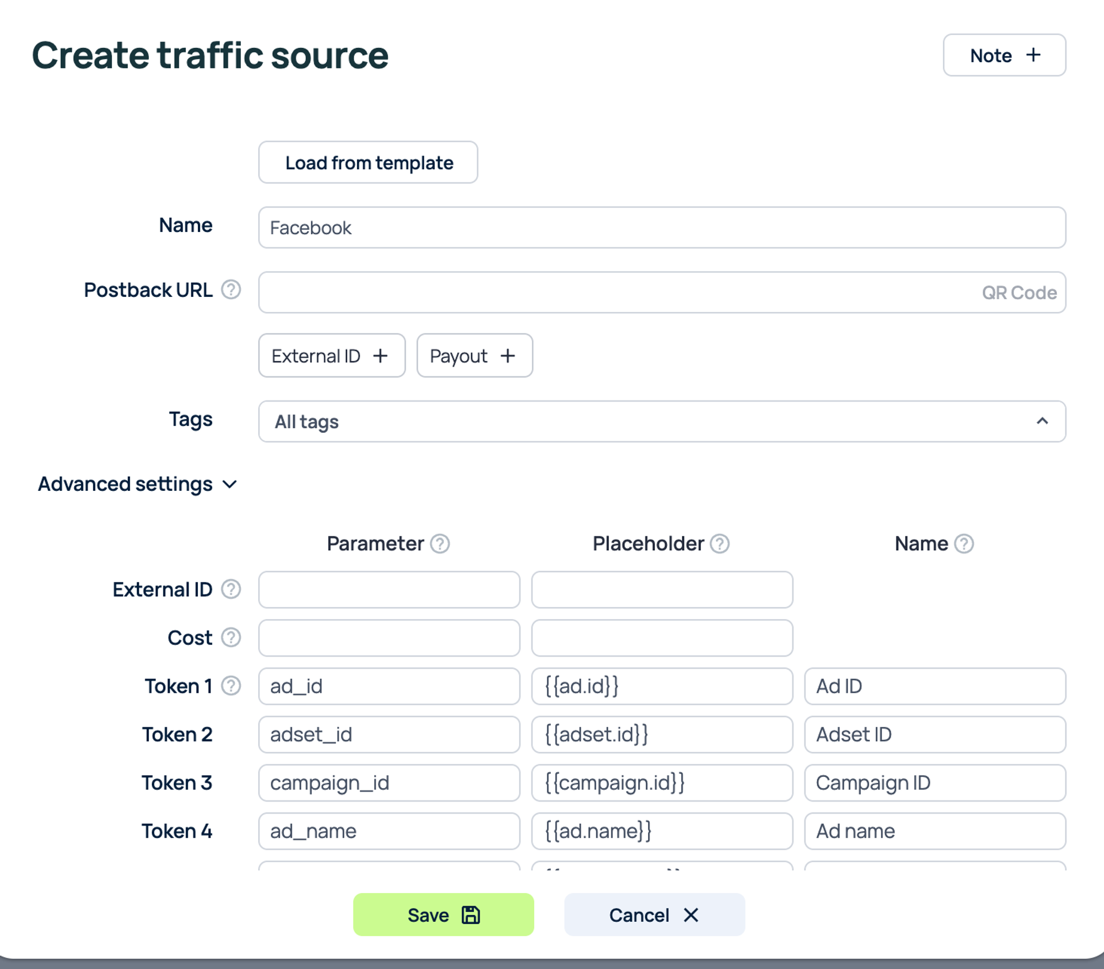Image resolution: width=1104 pixels, height=969 pixels.
Task: Edit the Ad ID name field
Action: (x=935, y=686)
